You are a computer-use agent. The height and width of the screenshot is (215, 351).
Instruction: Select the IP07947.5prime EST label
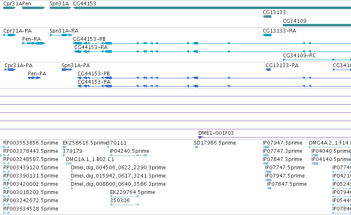[285, 176]
